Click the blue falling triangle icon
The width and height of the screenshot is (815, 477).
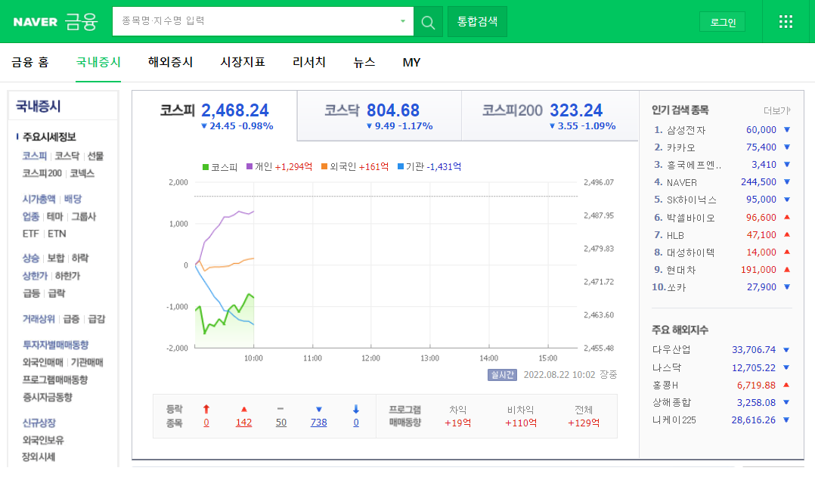pos(318,410)
